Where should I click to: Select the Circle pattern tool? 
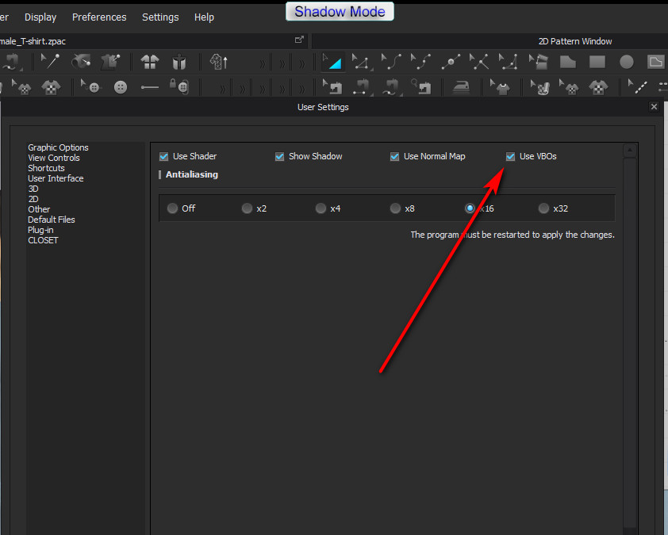click(627, 62)
